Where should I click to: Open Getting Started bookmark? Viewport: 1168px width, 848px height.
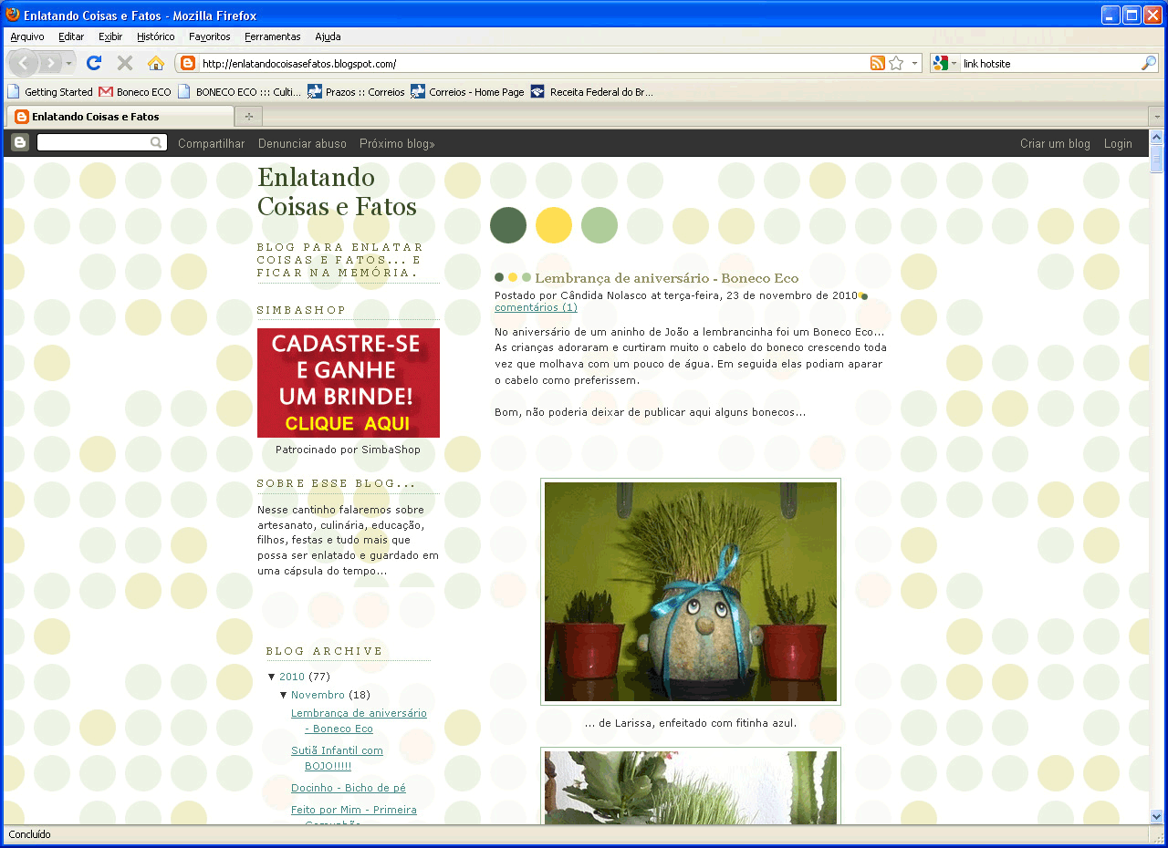click(50, 92)
